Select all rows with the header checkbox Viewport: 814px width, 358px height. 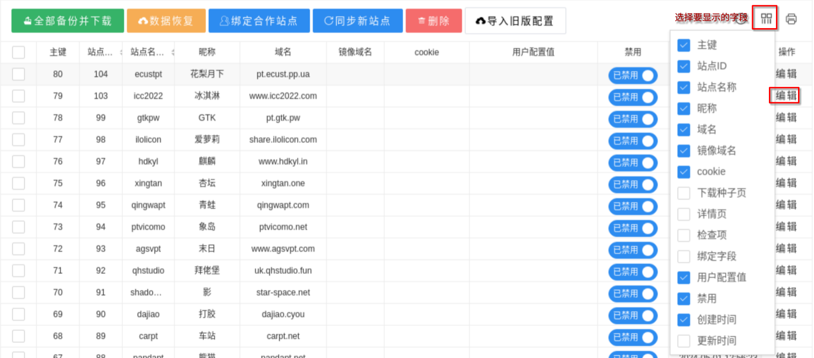tap(18, 52)
